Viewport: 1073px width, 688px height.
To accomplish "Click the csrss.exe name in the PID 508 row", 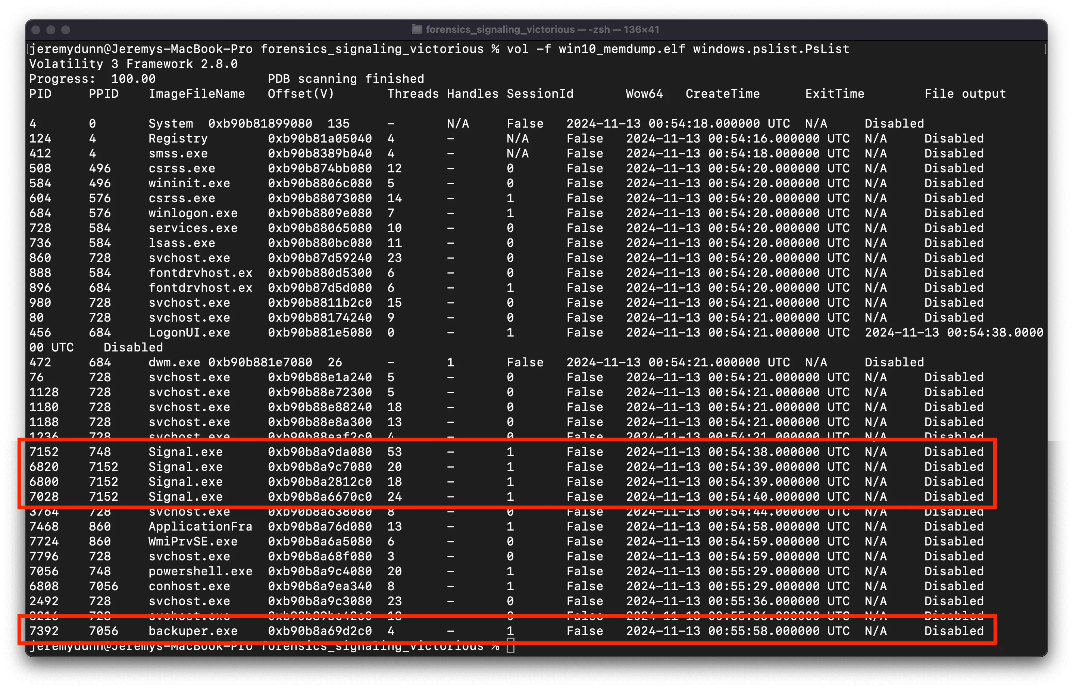I will point(182,168).
